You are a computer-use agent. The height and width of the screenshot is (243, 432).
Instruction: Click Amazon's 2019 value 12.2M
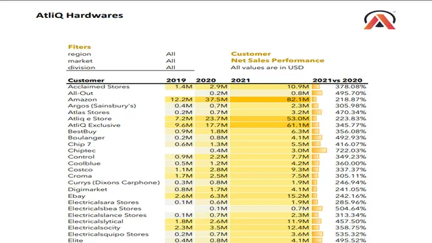pyautogui.click(x=181, y=100)
